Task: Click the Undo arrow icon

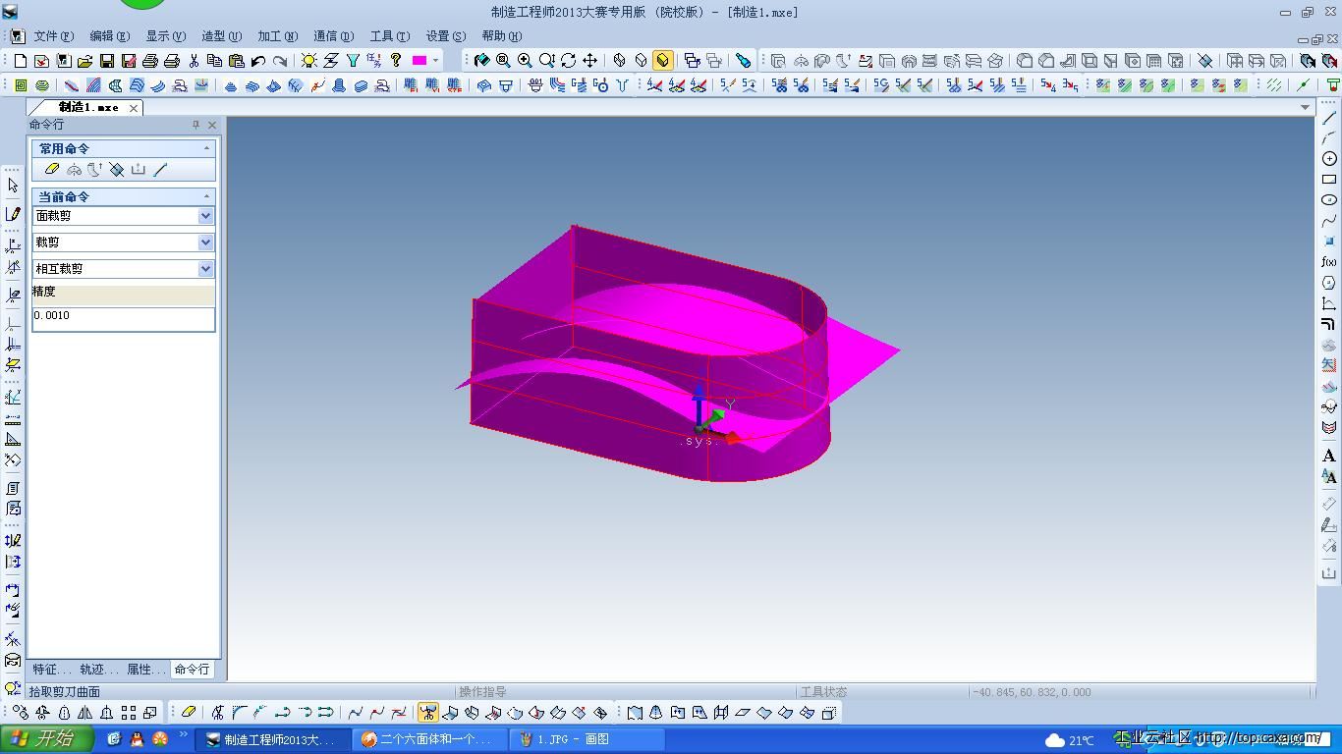Action: tap(258, 61)
